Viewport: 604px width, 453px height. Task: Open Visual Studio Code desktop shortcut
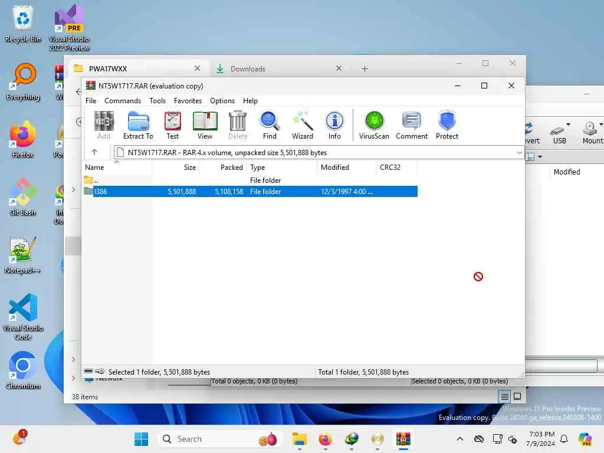tap(23, 317)
